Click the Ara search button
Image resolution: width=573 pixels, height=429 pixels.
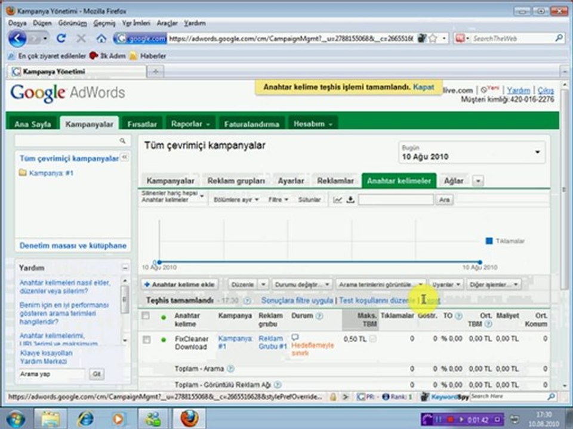tap(444, 200)
